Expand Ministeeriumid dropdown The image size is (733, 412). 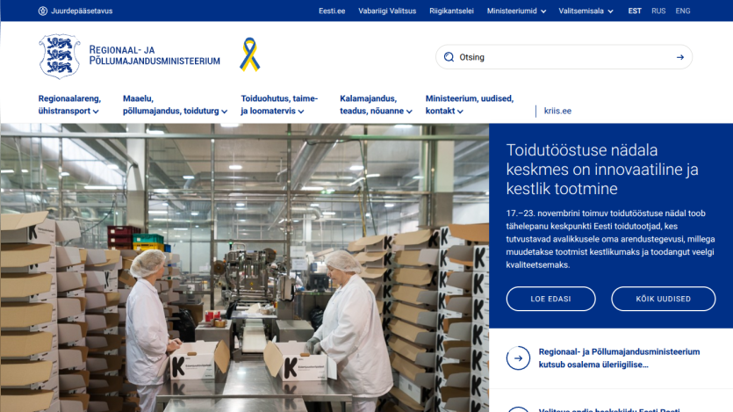pos(516,11)
